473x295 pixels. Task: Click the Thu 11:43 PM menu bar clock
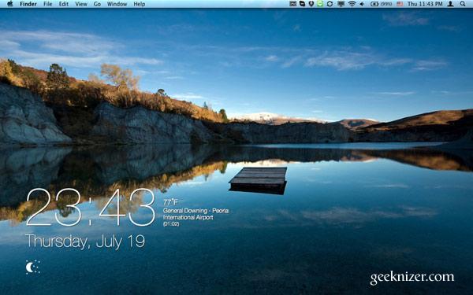(x=425, y=4)
